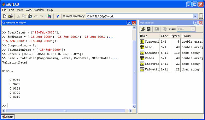This screenshot has width=205, height=120.
Task: Close the Workspace panel
Action: (200, 23)
